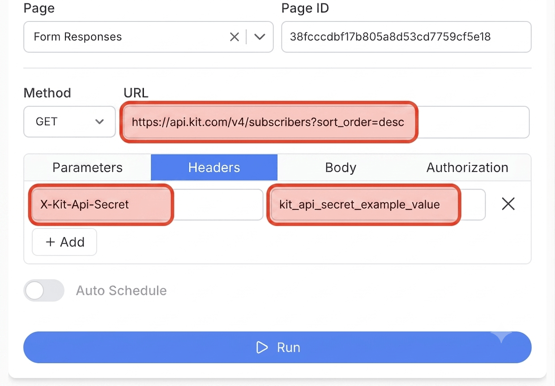Click the Run button
Viewport: 555px width, 386px height.
click(x=277, y=347)
